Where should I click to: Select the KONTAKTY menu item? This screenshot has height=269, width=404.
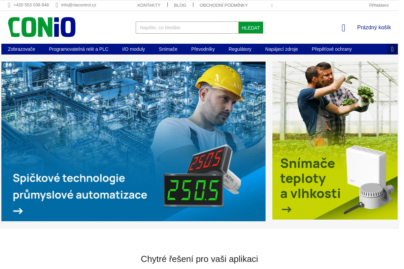pos(149,5)
